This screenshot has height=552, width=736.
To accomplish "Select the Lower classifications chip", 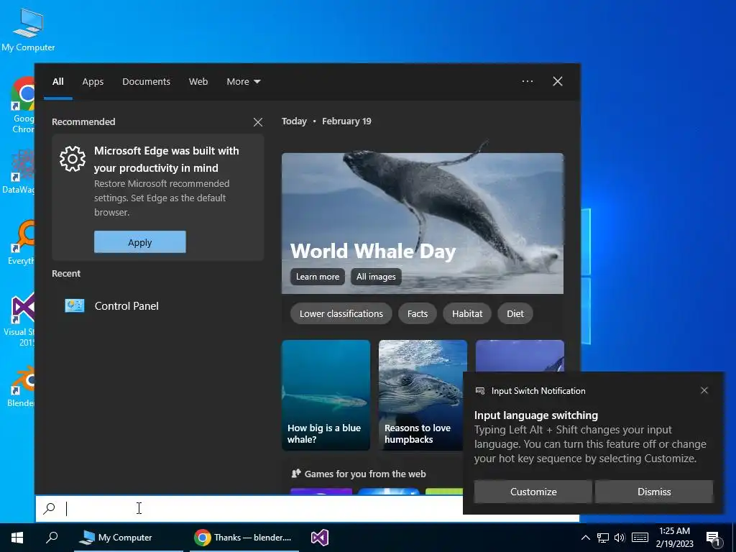I will [x=341, y=313].
